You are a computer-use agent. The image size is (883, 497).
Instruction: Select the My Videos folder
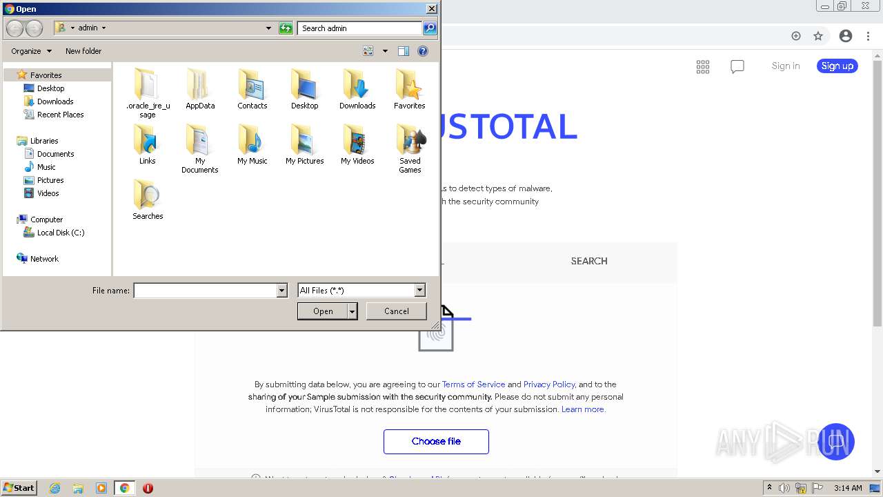pyautogui.click(x=357, y=144)
